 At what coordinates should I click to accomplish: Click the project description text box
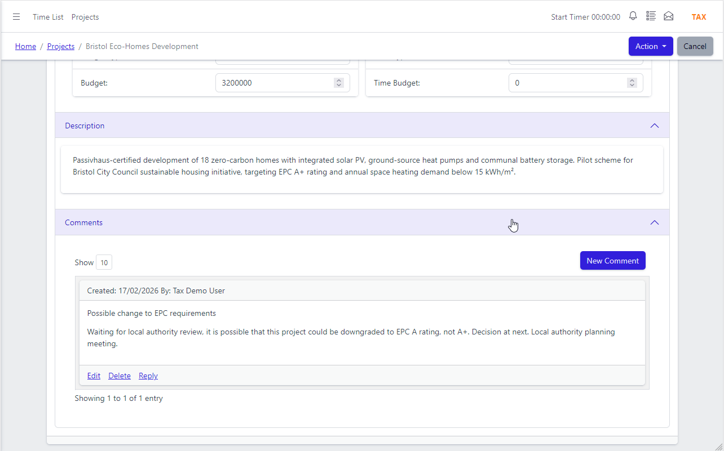click(x=362, y=169)
